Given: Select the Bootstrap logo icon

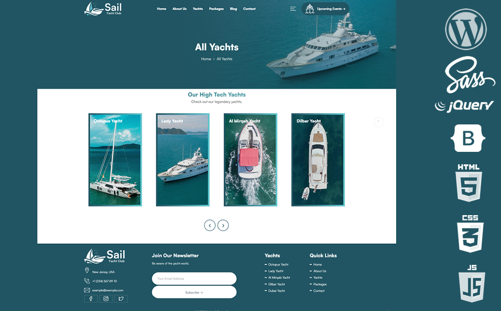Looking at the screenshot, I should tap(468, 138).
